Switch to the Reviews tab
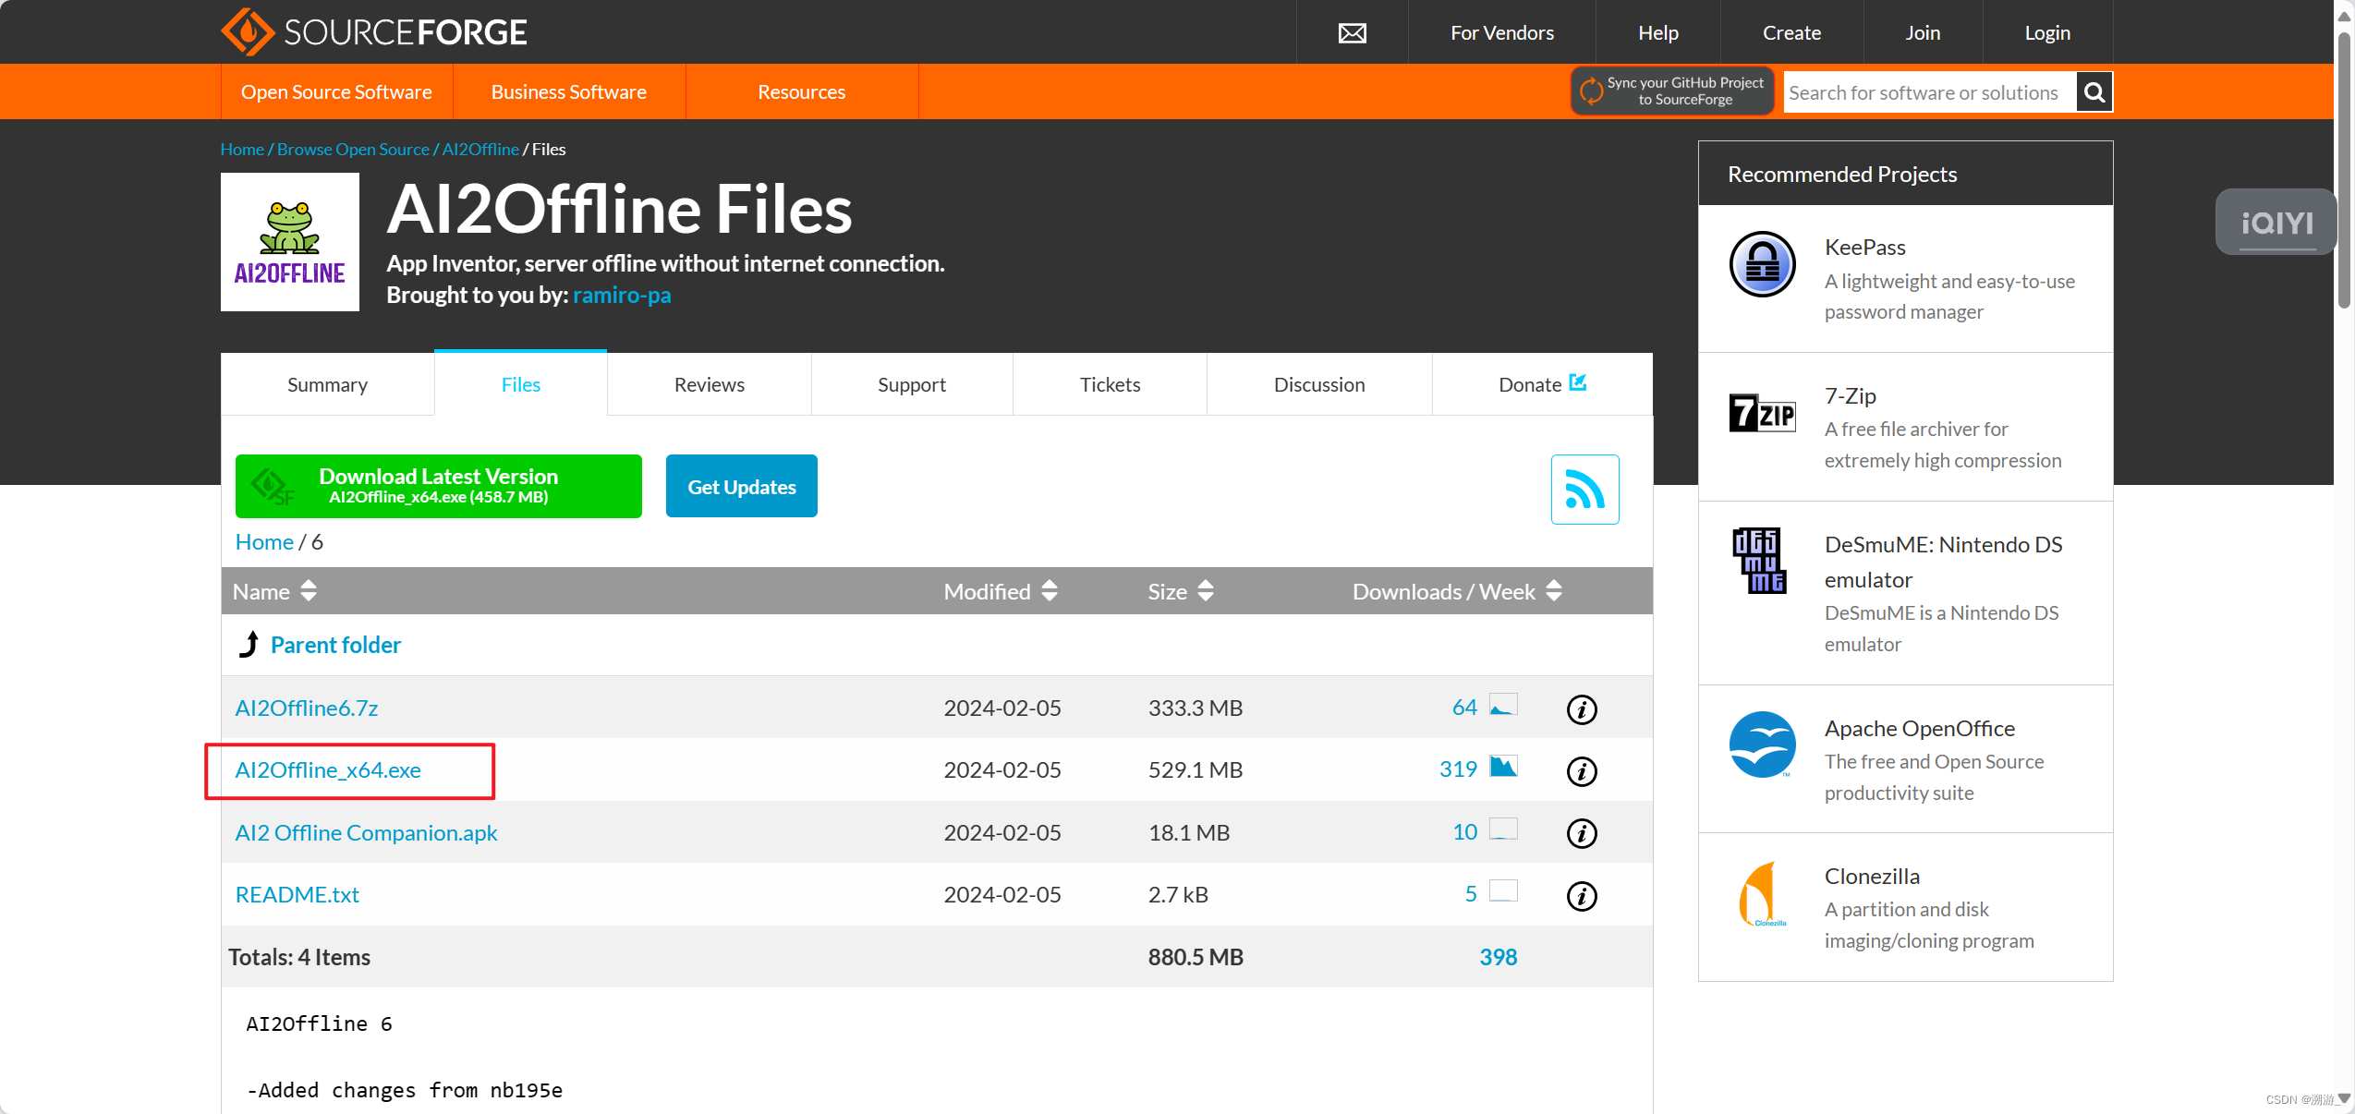The height and width of the screenshot is (1114, 2355). click(709, 384)
